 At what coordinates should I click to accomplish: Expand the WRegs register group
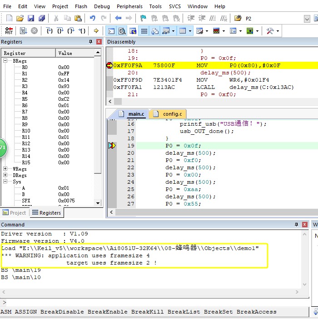point(5,169)
